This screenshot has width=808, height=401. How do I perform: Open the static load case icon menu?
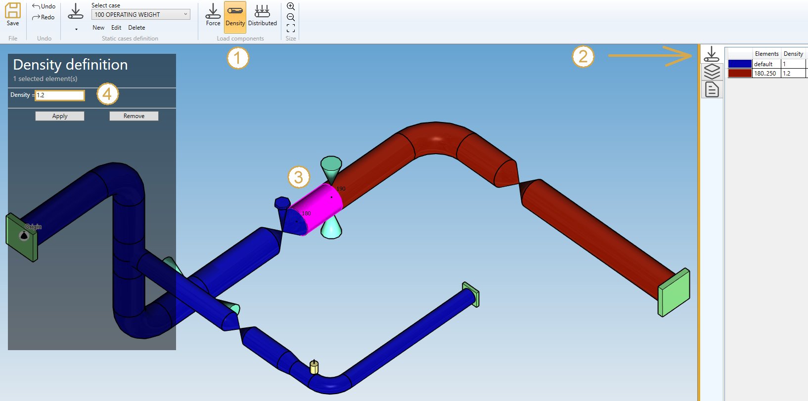pyautogui.click(x=76, y=17)
